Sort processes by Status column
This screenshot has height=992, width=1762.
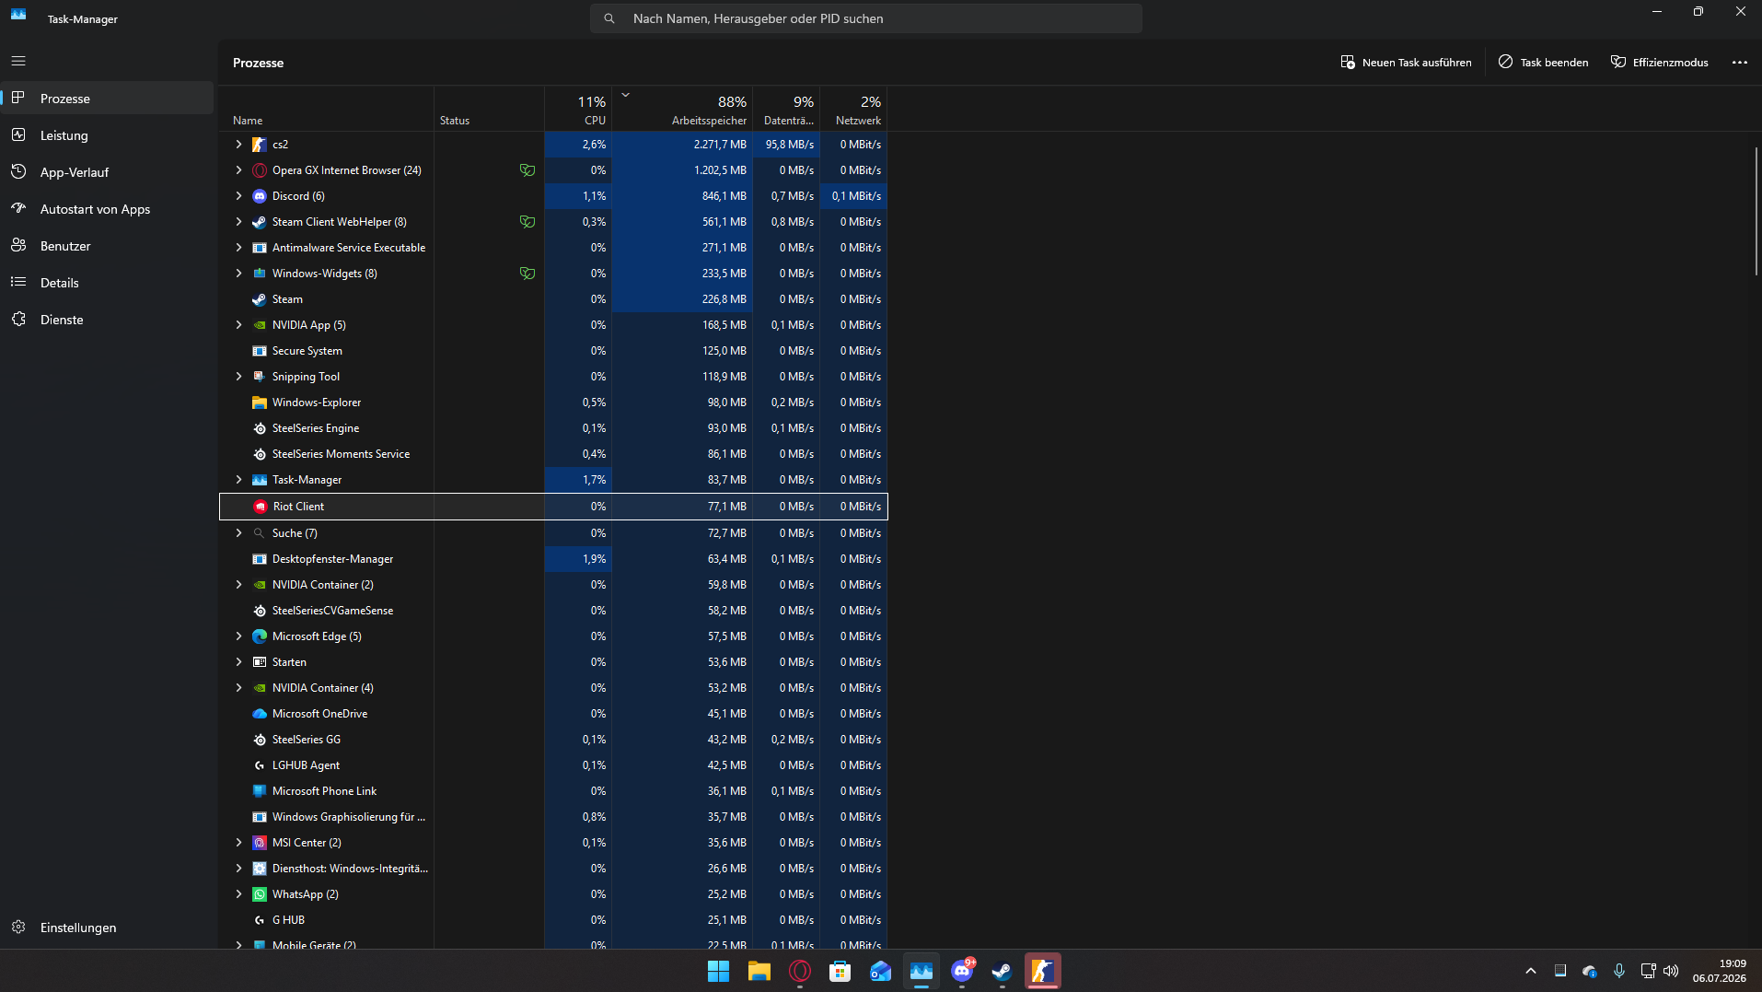[x=489, y=110]
